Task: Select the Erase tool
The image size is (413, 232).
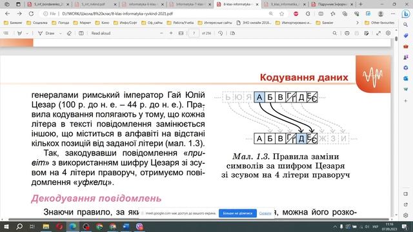Action: [69, 34]
